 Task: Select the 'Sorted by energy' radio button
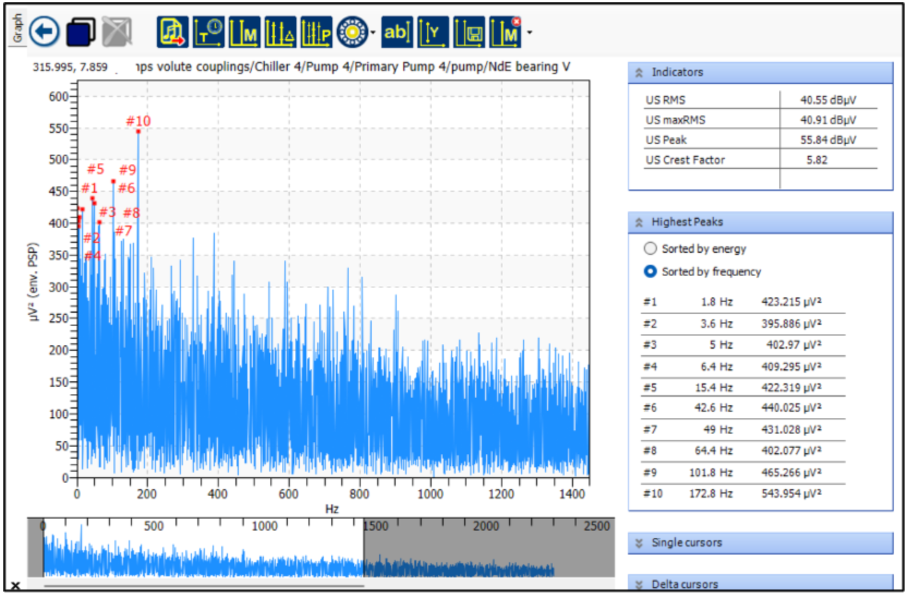650,249
